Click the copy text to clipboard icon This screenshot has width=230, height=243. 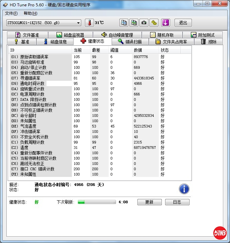tap(124, 23)
